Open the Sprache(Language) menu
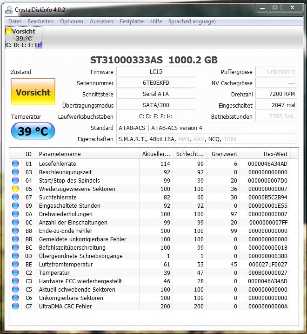Image resolution: width=307 pixels, height=334 pixels. 192,21
